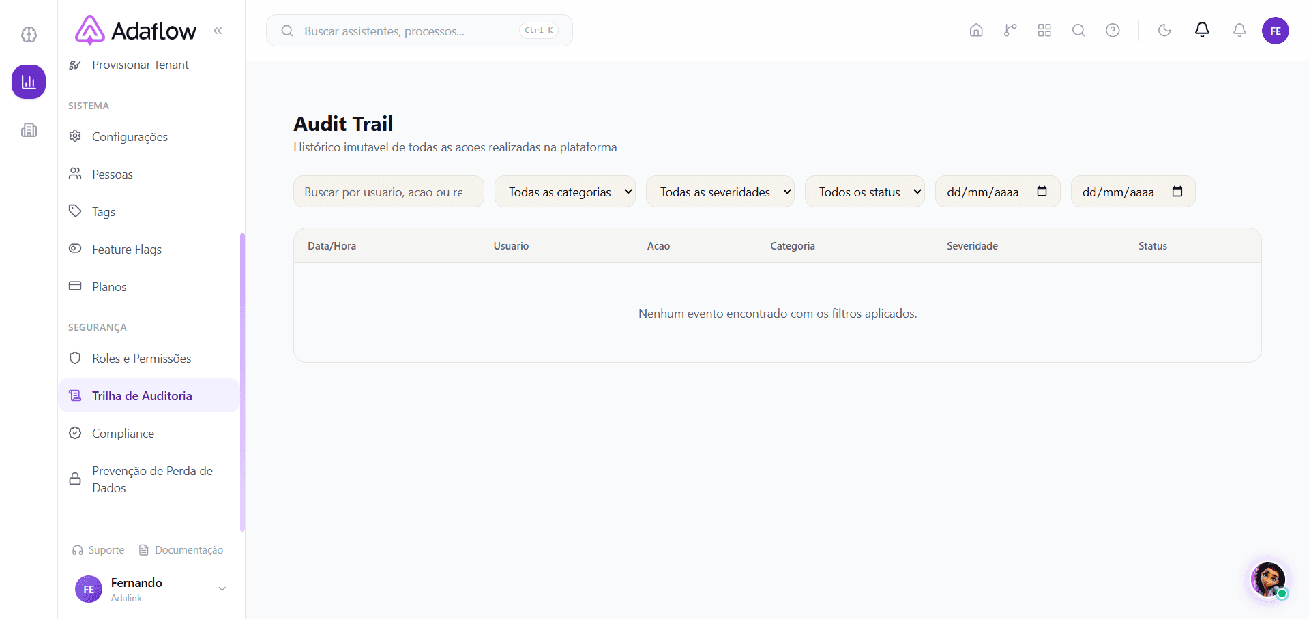Viewport: 1309px width, 619px height.
Task: Open calendar picker on second date field
Action: (1177, 191)
